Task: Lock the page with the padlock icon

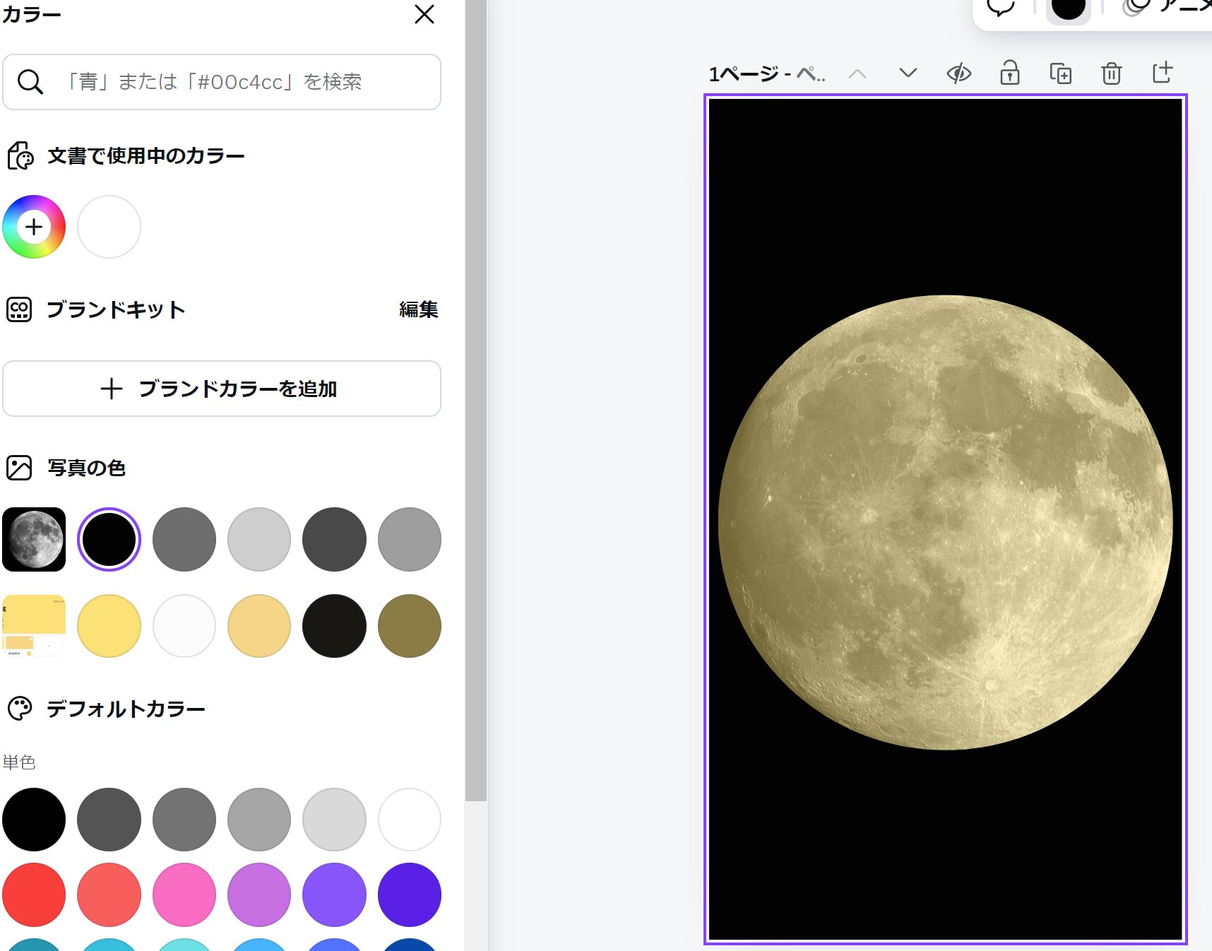Action: [1010, 73]
